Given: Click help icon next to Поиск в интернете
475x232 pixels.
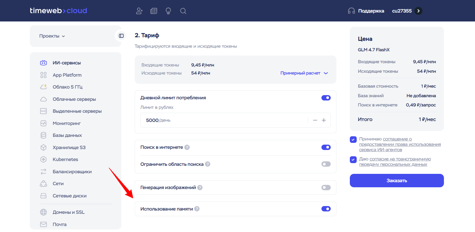Looking at the screenshot, I should point(187,147).
